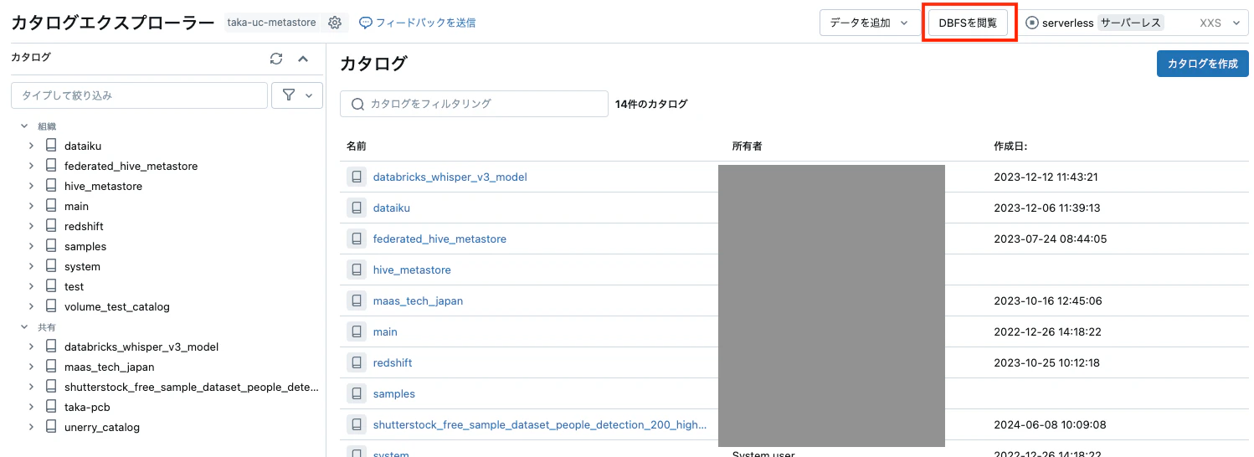Open federated_hive_metastore link in table
Viewport: 1254px width, 457px height.
coord(439,239)
